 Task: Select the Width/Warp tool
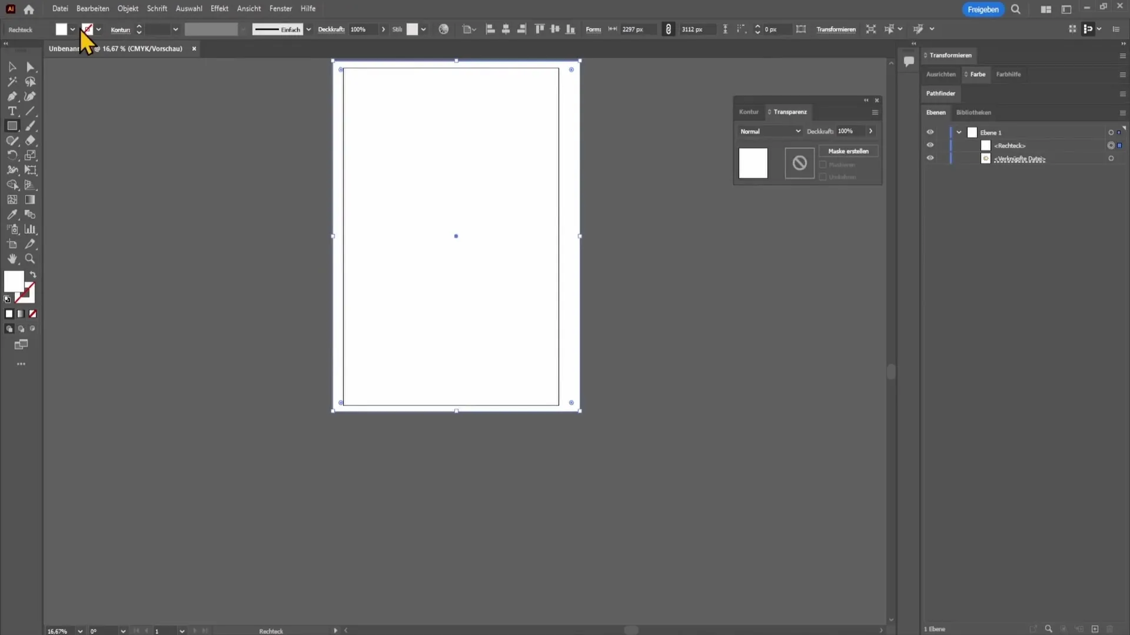[12, 170]
